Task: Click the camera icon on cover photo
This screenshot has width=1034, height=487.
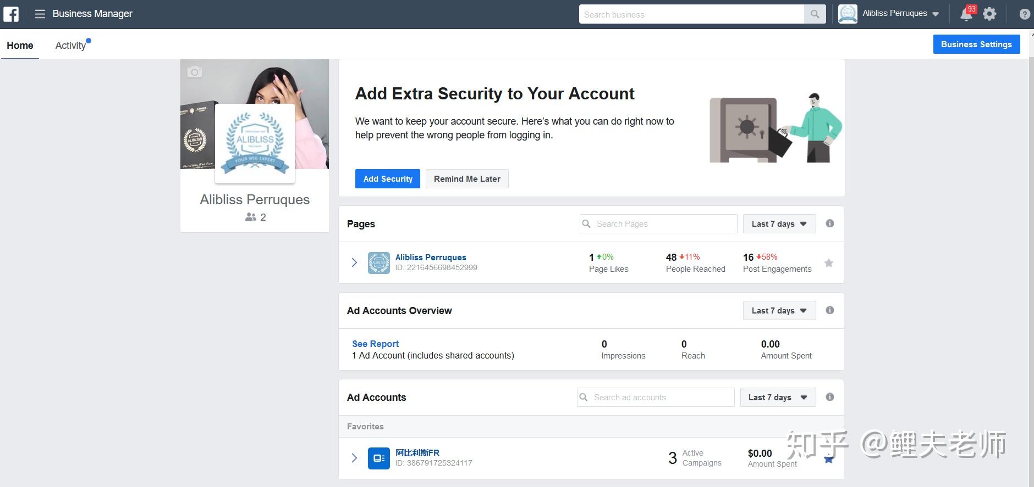Action: coord(194,72)
